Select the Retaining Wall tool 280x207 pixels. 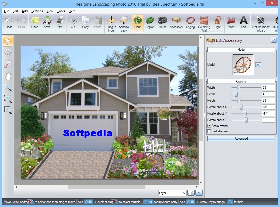[204, 24]
